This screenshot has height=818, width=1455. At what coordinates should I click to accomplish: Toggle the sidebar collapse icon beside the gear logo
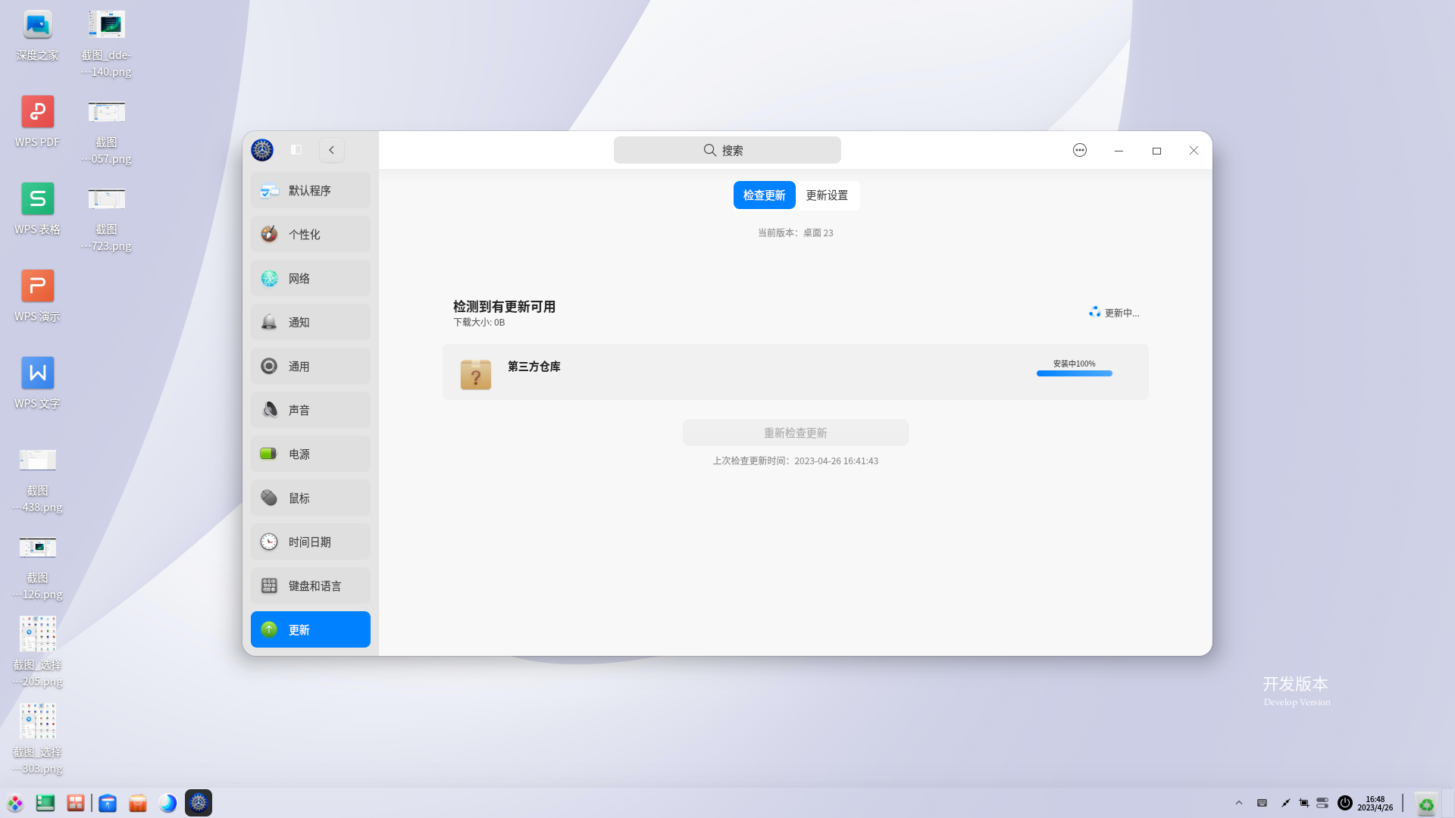296,150
